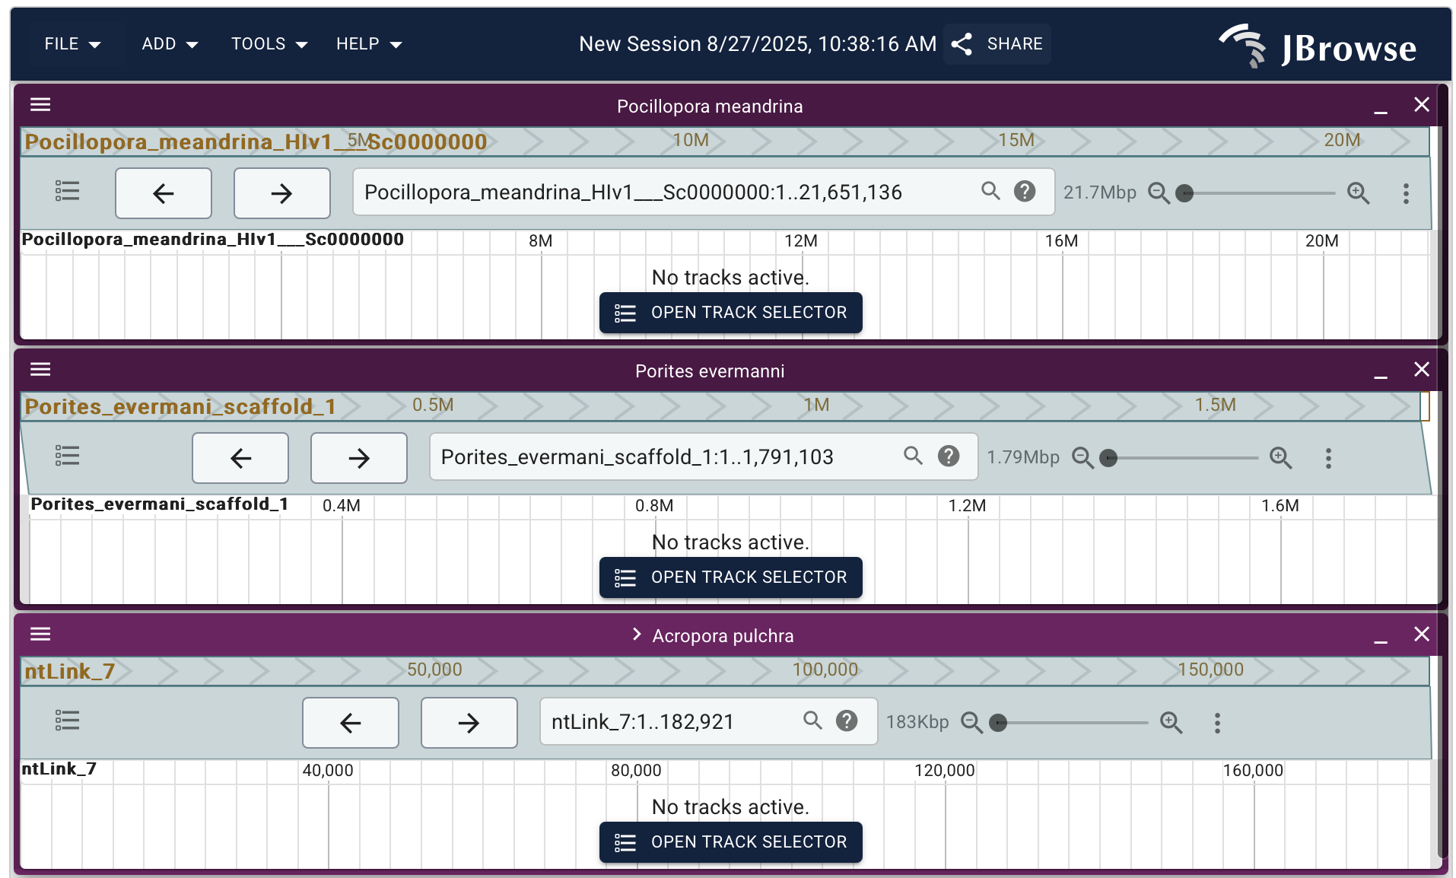The width and height of the screenshot is (1456, 878).
Task: Open hamburger menu of Pocillopora meandrina view
Action: tap(40, 105)
